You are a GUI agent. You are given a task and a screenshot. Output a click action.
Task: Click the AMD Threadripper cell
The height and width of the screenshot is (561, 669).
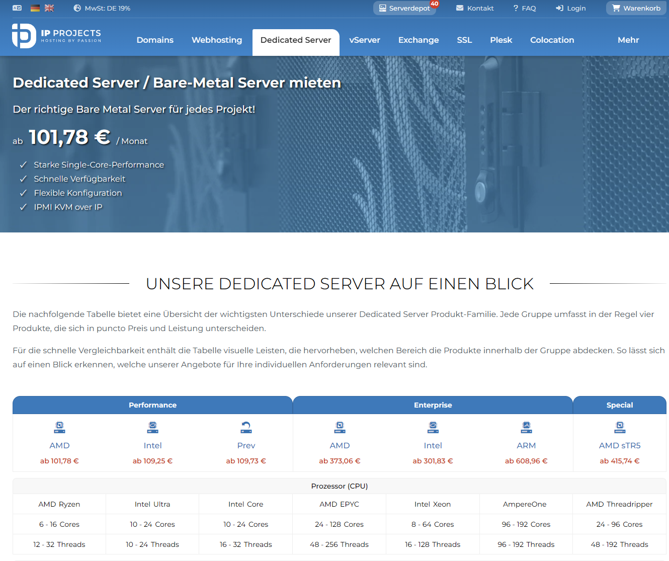(620, 504)
